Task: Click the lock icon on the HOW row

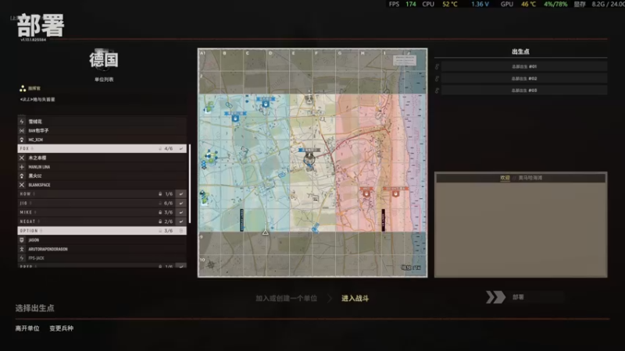Action: (x=160, y=193)
